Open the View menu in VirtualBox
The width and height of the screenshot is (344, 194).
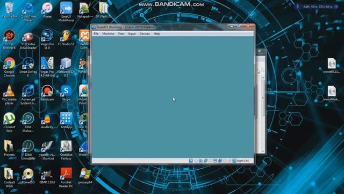[x=121, y=33]
